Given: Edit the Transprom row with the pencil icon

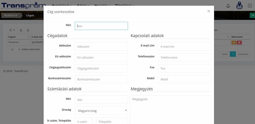Looking at the screenshot, I should tap(234, 42).
